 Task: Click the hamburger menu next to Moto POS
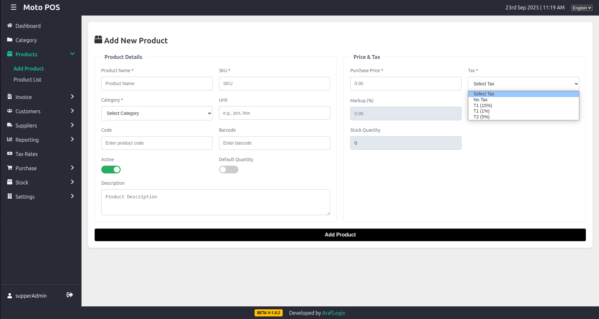13,7
